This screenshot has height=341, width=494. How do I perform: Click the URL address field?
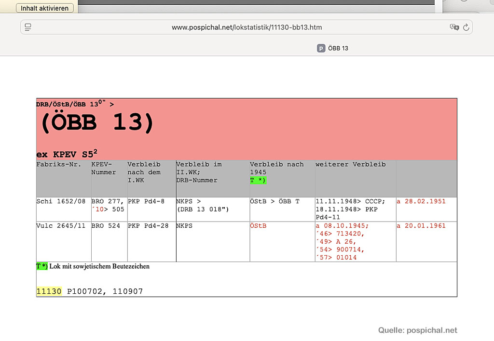point(247,27)
